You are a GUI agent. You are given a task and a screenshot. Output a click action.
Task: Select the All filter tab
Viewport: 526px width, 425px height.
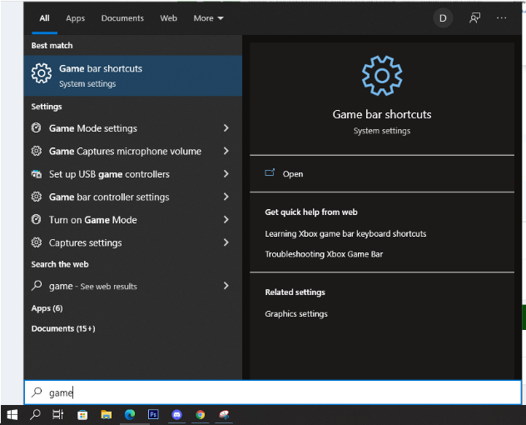[x=44, y=18]
